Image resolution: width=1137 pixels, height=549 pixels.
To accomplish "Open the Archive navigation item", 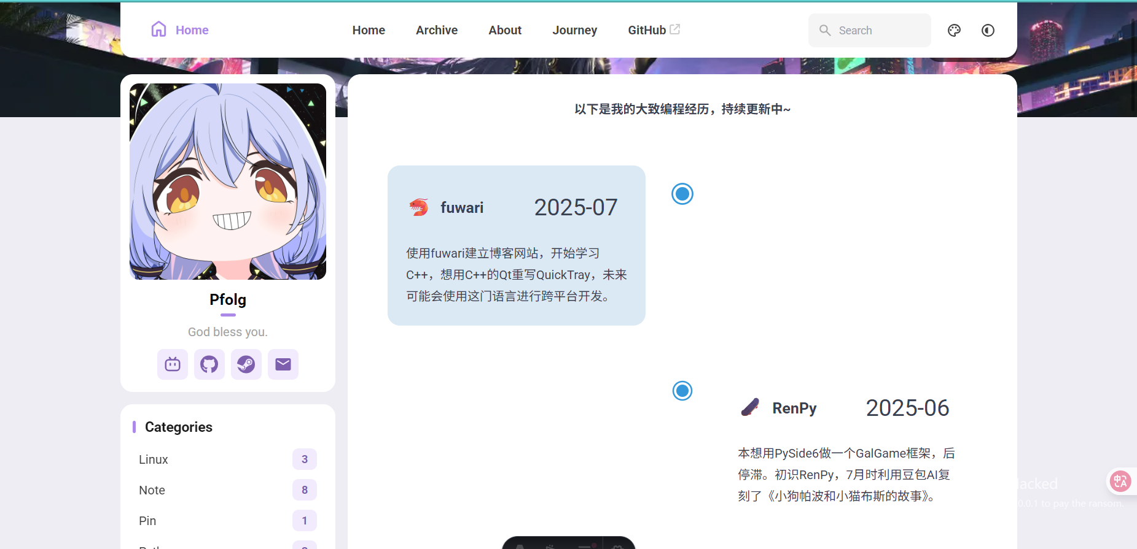I will pos(437,30).
